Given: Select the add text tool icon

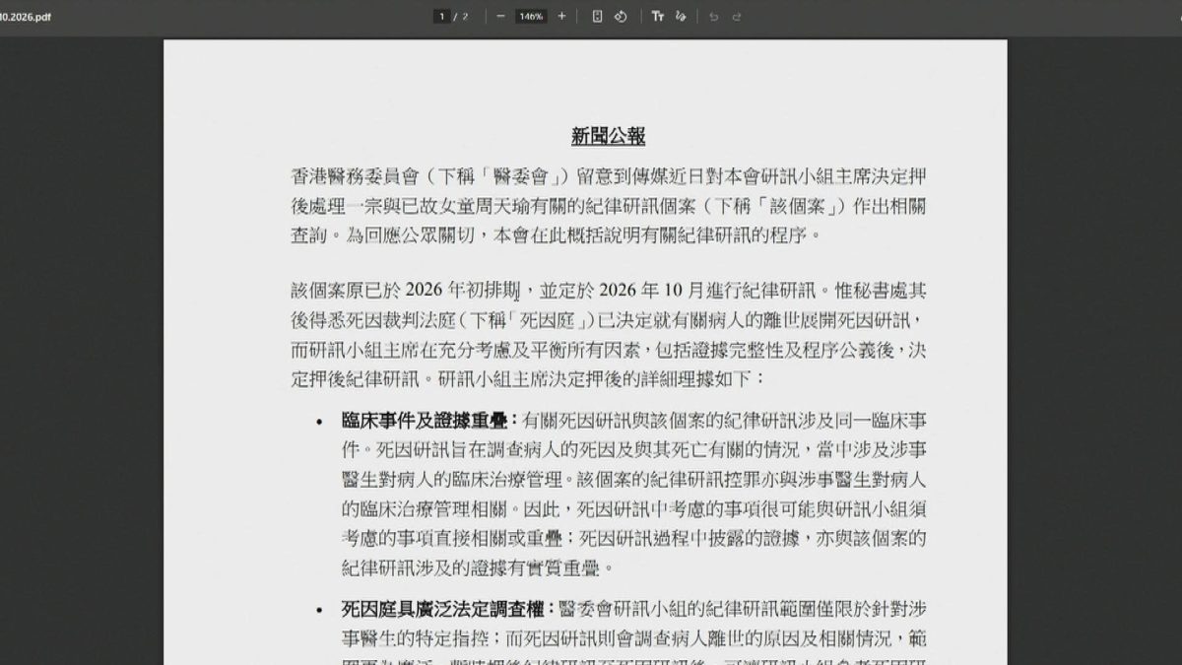Looking at the screenshot, I should 657,16.
